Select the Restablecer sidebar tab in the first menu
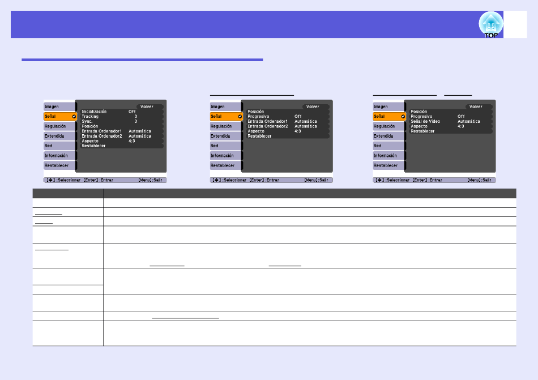Viewport: 538px width, 380px height. [59, 165]
